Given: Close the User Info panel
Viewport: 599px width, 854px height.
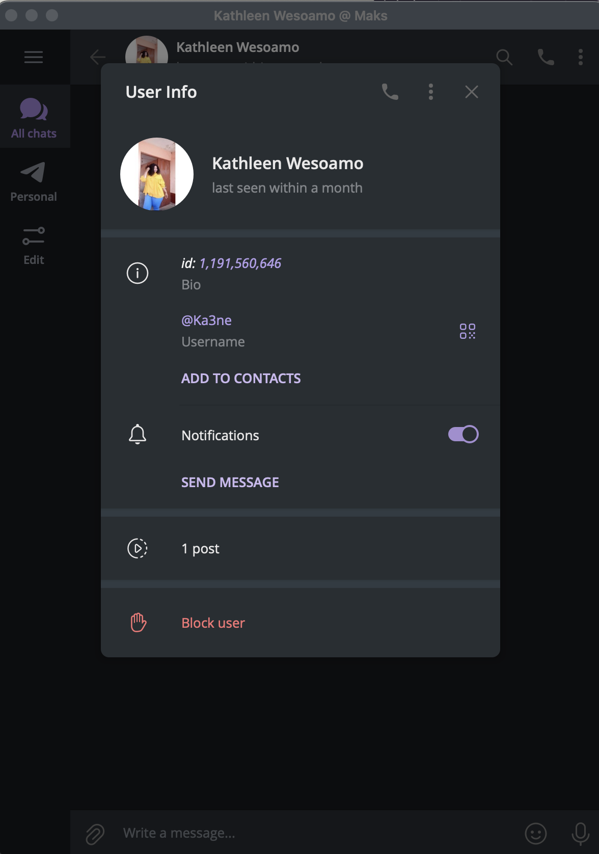Looking at the screenshot, I should coord(472,92).
